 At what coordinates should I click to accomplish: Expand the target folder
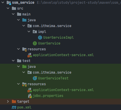pyautogui.click(x=8, y=102)
